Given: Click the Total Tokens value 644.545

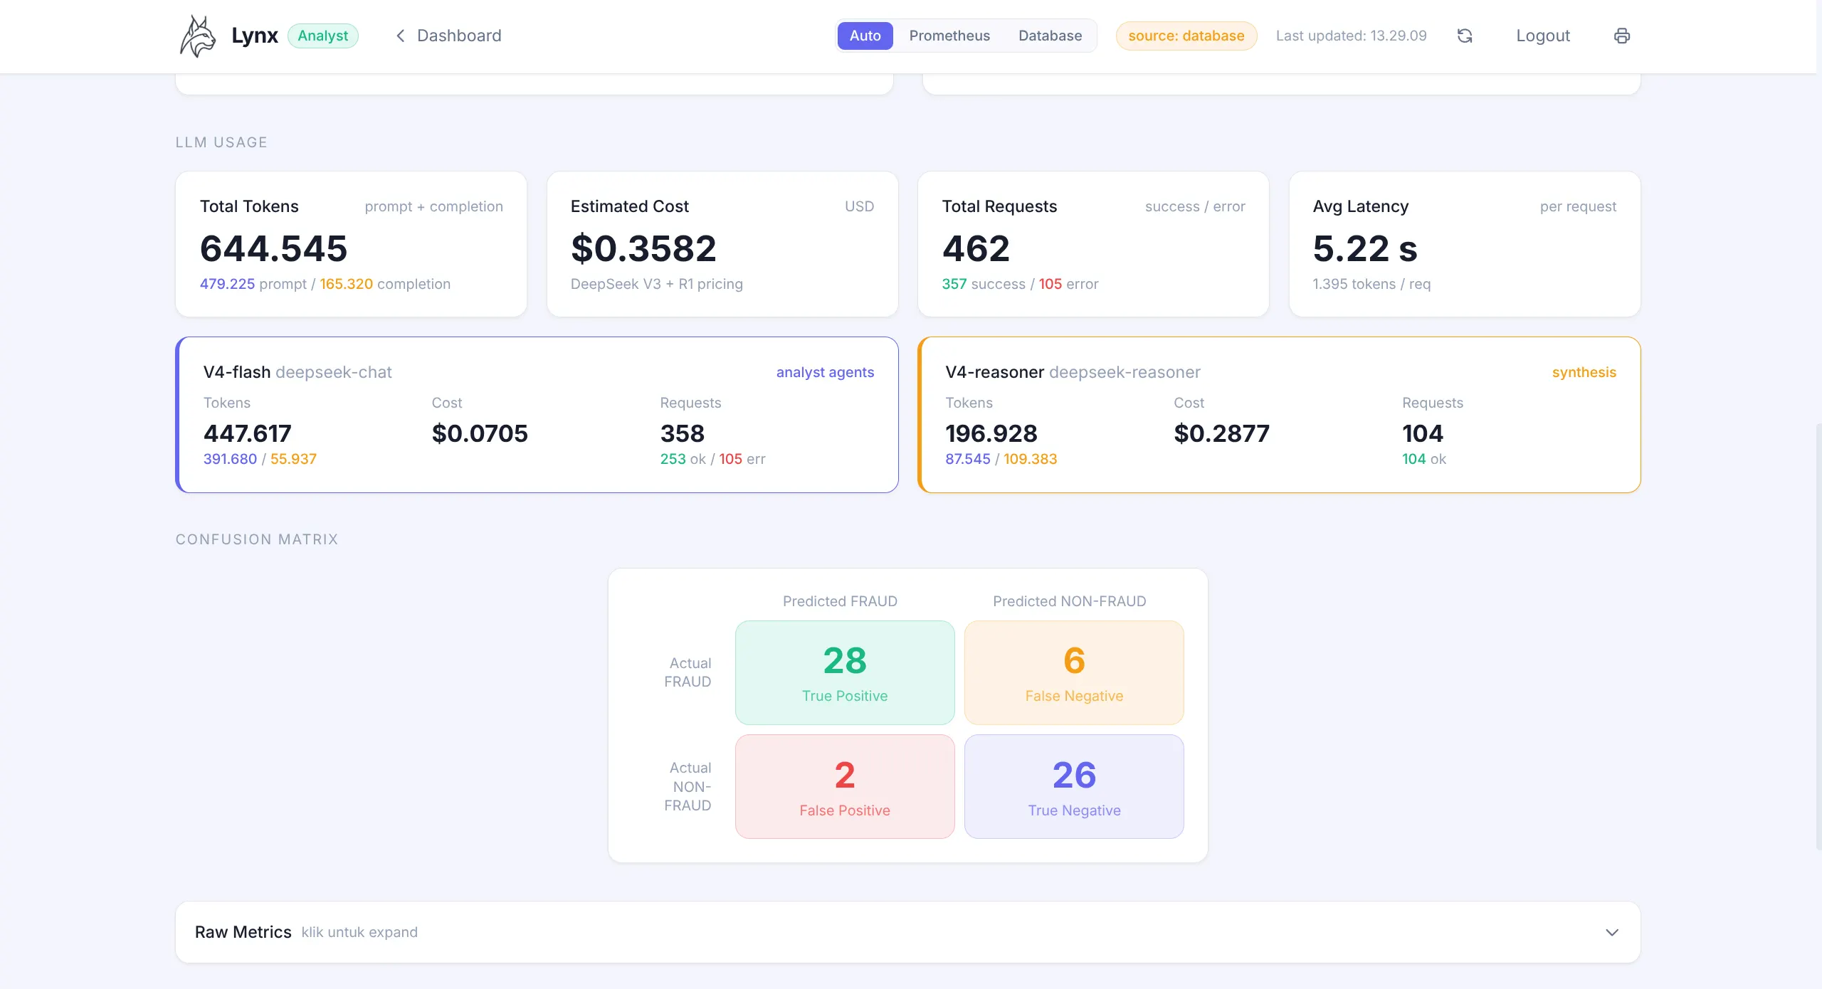Looking at the screenshot, I should (273, 248).
